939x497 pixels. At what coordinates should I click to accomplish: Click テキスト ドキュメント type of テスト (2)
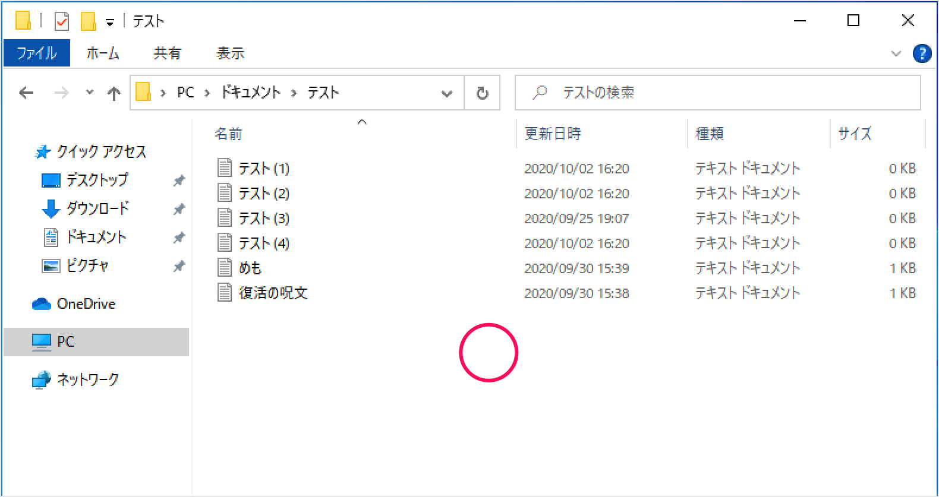tap(748, 194)
